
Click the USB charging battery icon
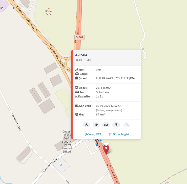tap(106, 125)
